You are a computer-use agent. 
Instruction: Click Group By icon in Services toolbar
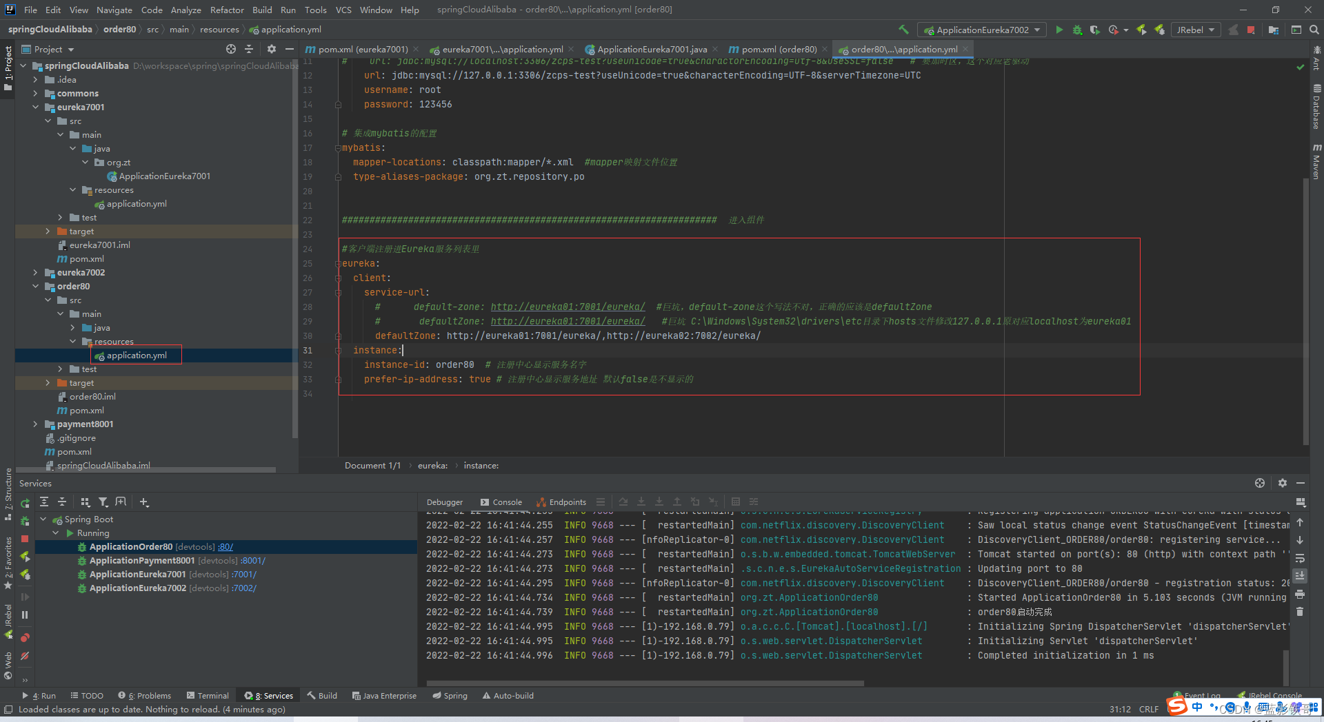coord(86,502)
